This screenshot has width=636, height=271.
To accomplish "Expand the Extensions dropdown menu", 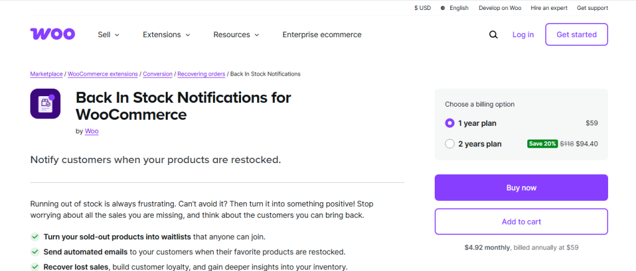I will [166, 35].
